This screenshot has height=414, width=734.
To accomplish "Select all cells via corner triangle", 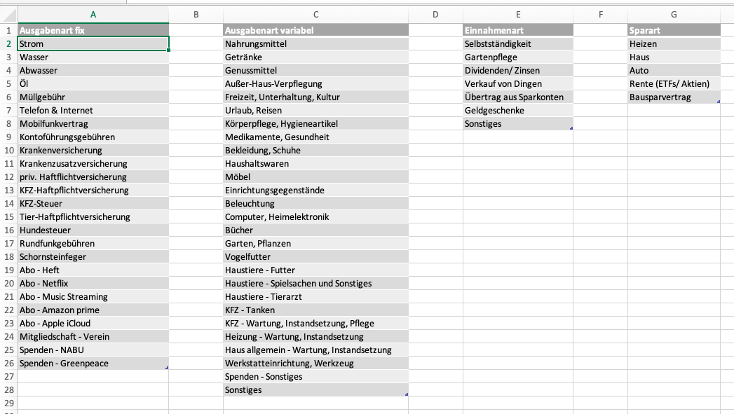I will click(x=9, y=15).
